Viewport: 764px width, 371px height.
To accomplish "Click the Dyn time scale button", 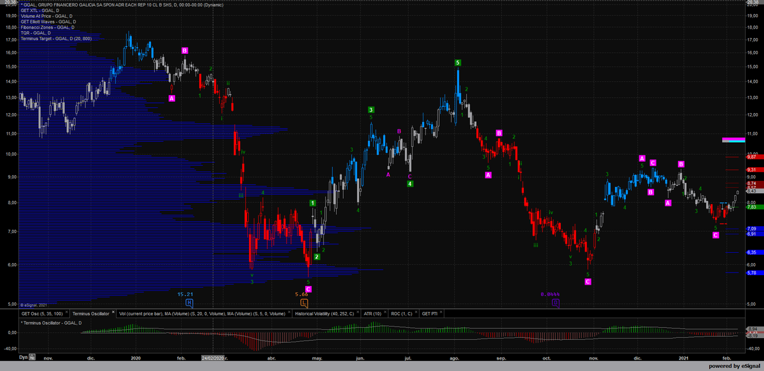I will tap(24, 358).
